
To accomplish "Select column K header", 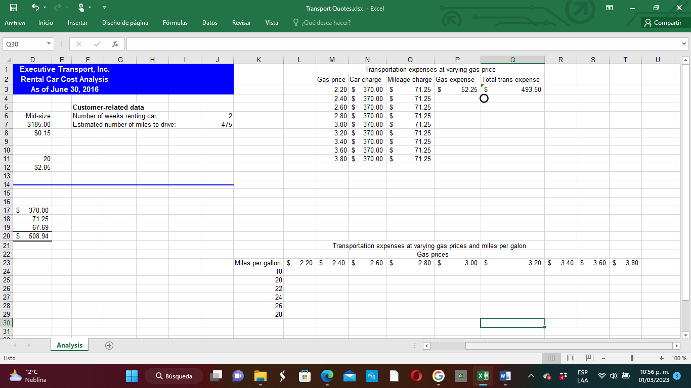I will [x=258, y=60].
